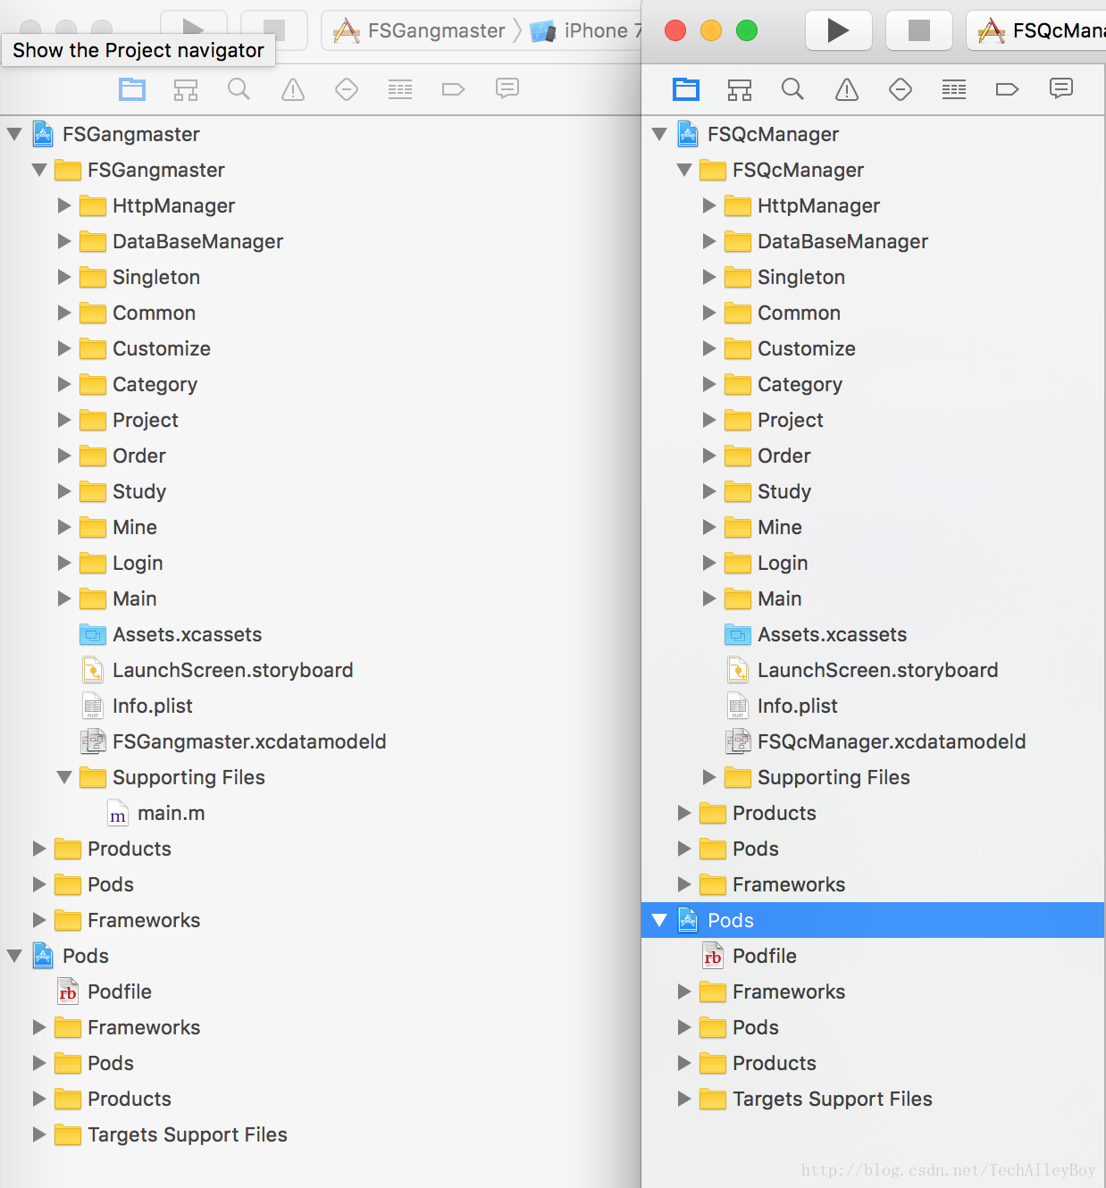Choose iPhone 7 destination in FSGangmaster window

[586, 31]
